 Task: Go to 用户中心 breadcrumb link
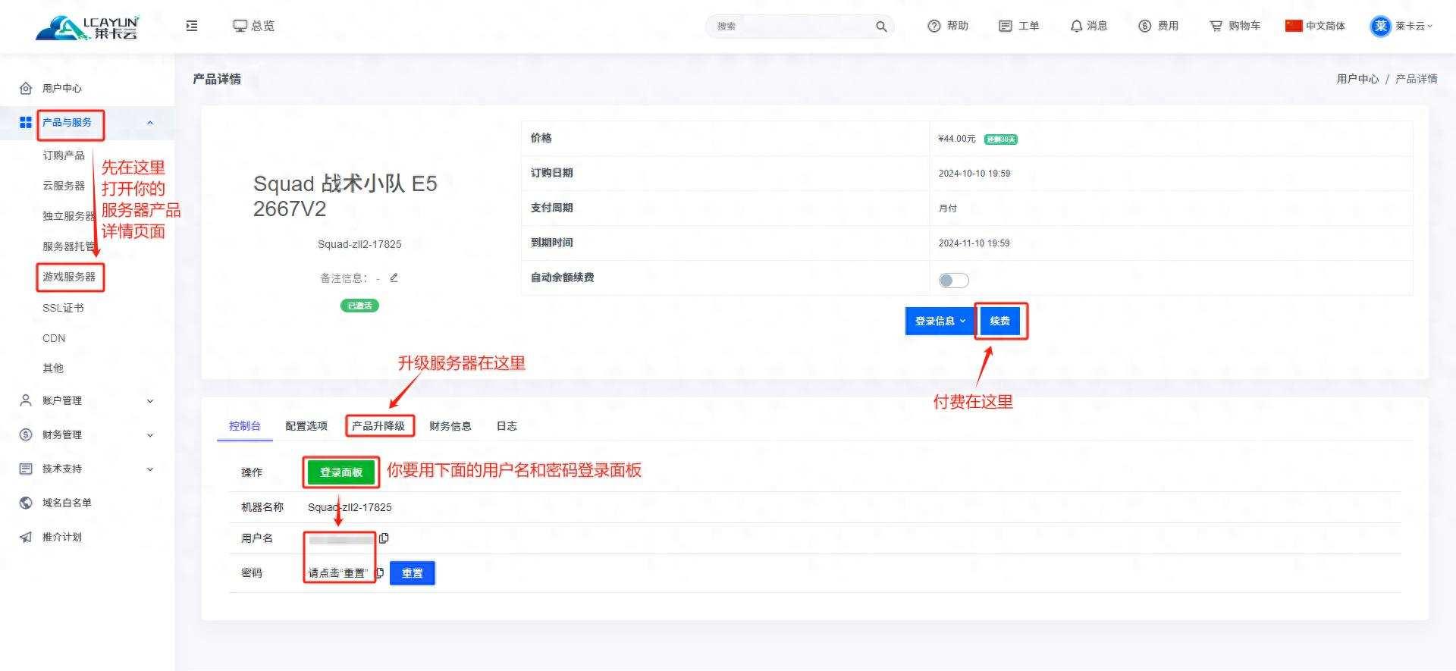point(1357,79)
